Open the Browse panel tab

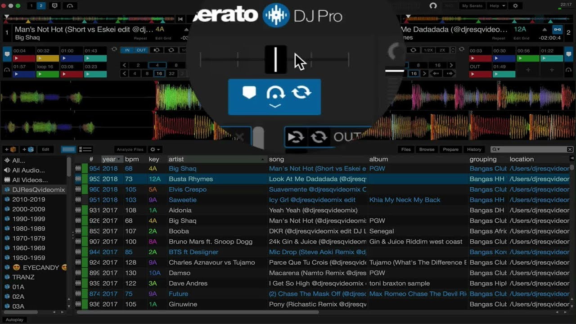pos(427,149)
